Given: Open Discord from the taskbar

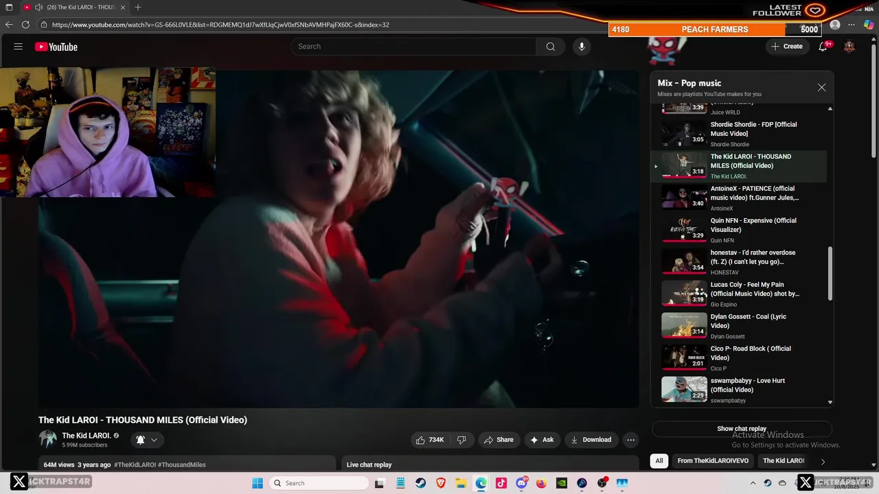Looking at the screenshot, I should click(521, 483).
